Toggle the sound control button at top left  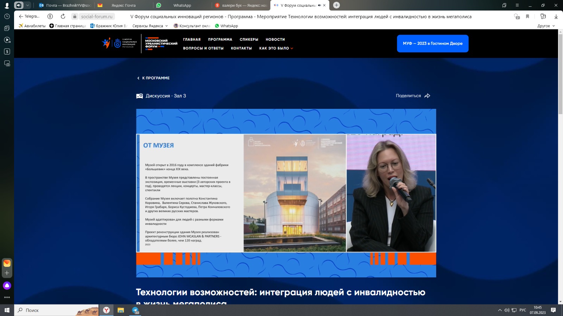point(19,5)
